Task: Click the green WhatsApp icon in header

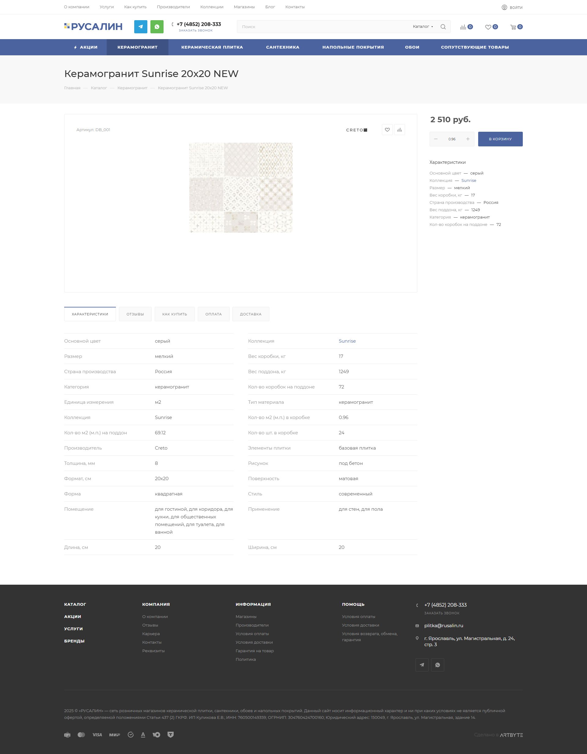Action: coord(157,27)
